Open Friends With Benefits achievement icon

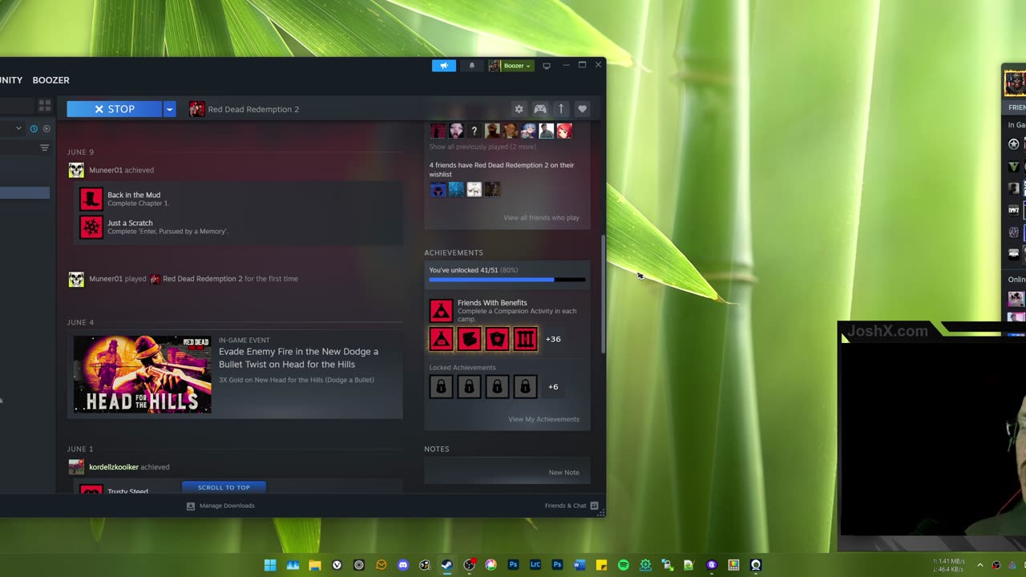click(441, 311)
